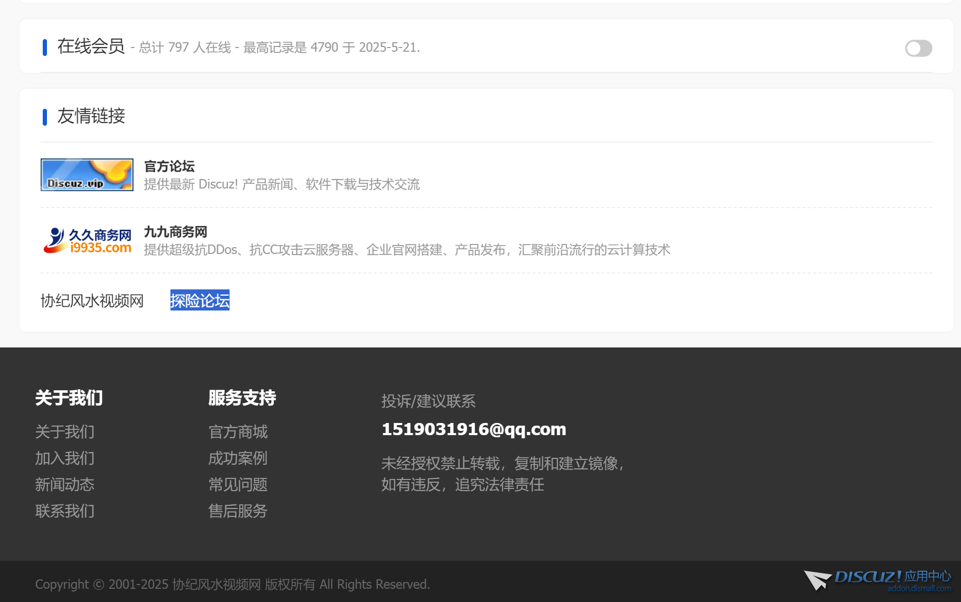Open the 九九商务网 link
The width and height of the screenshot is (961, 602).
pyautogui.click(x=176, y=232)
